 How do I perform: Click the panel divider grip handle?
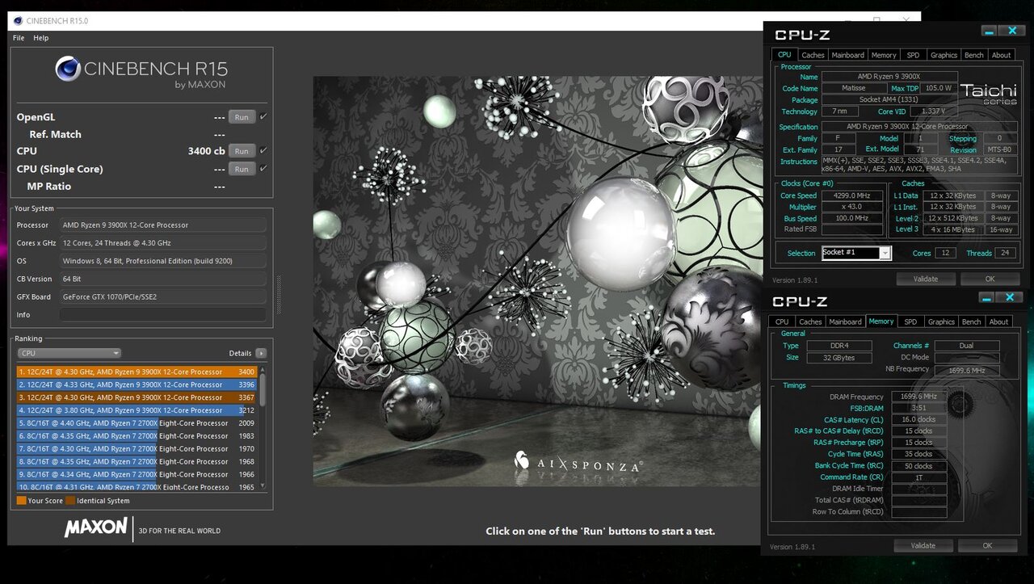point(280,293)
